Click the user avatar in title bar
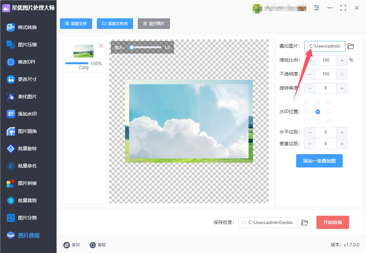 [x=257, y=8]
